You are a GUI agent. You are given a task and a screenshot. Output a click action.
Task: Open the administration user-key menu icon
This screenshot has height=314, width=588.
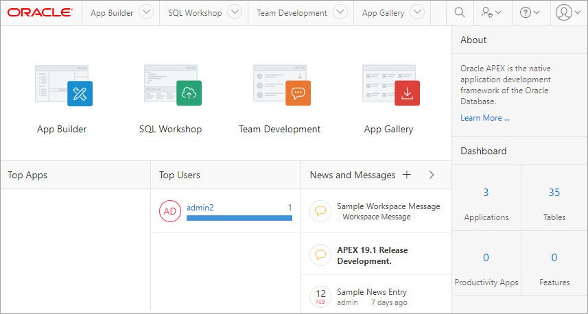[x=491, y=12]
